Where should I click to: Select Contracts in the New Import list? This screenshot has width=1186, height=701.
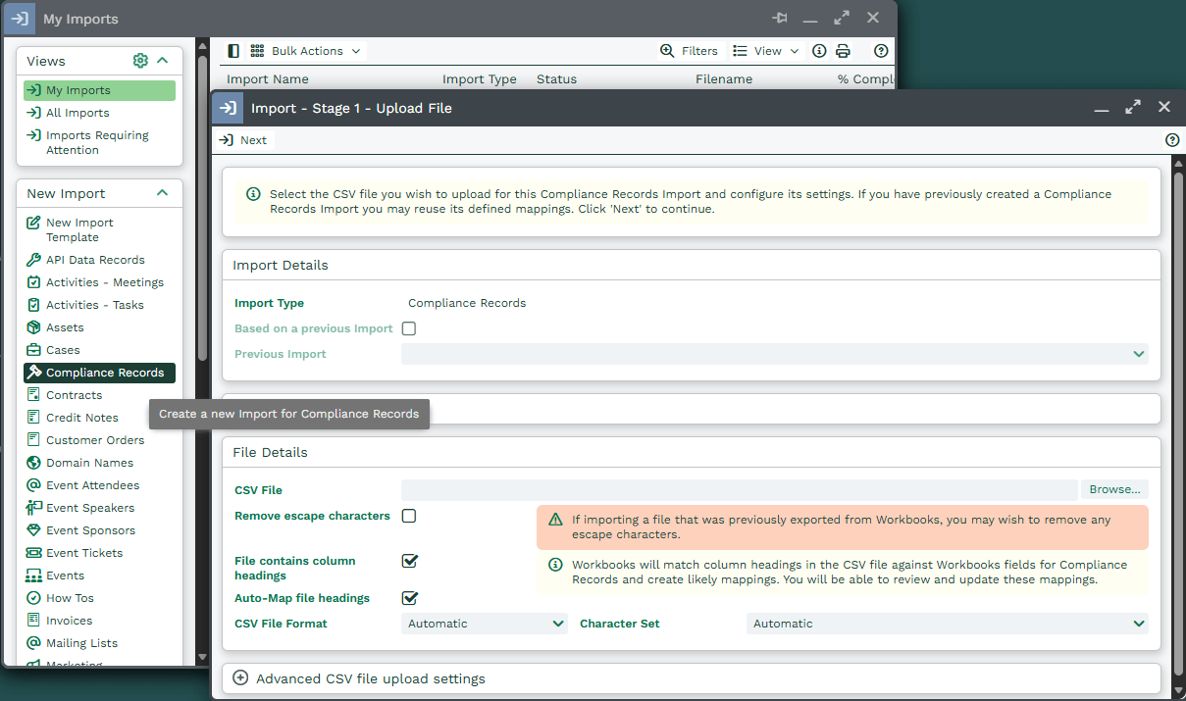click(x=74, y=395)
